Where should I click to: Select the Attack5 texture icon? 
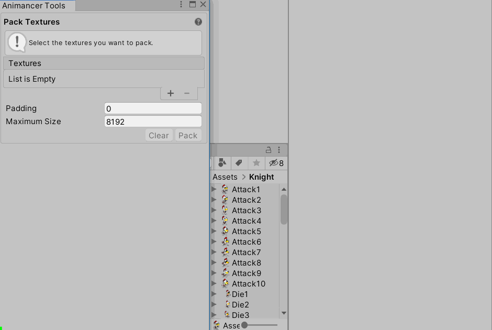coord(225,231)
